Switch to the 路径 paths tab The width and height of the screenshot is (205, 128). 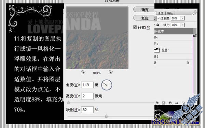pos(170,13)
